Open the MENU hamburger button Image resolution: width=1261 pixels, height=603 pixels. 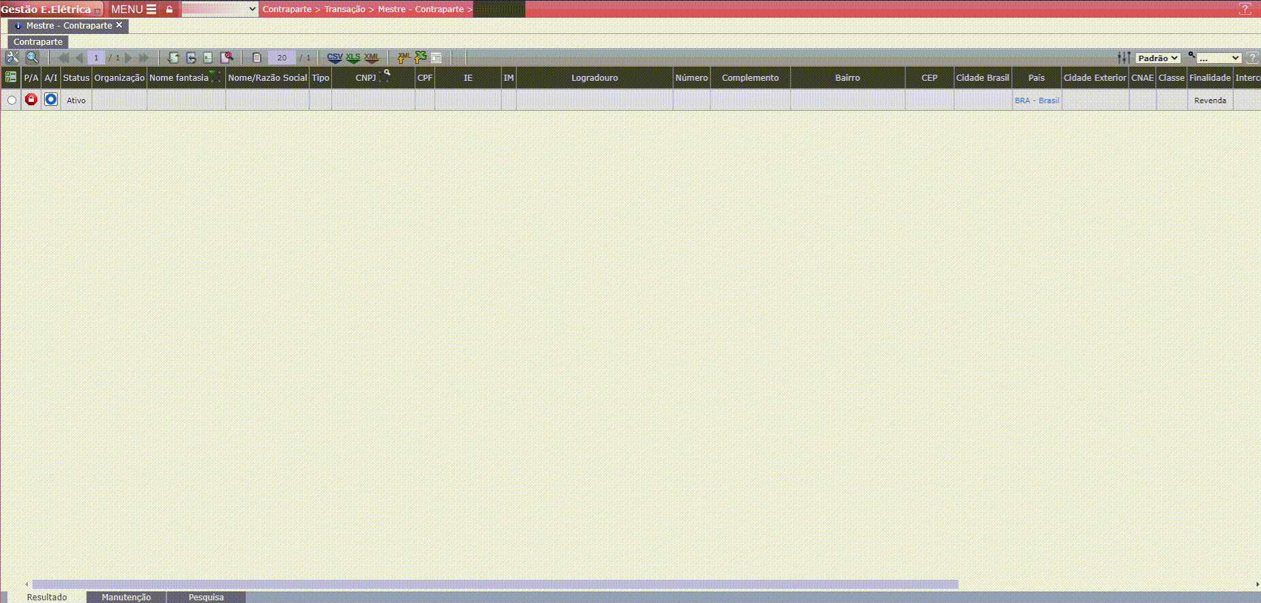click(134, 10)
